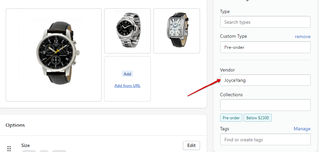Select the rectangular white-dial watch thumbnail

(177, 31)
